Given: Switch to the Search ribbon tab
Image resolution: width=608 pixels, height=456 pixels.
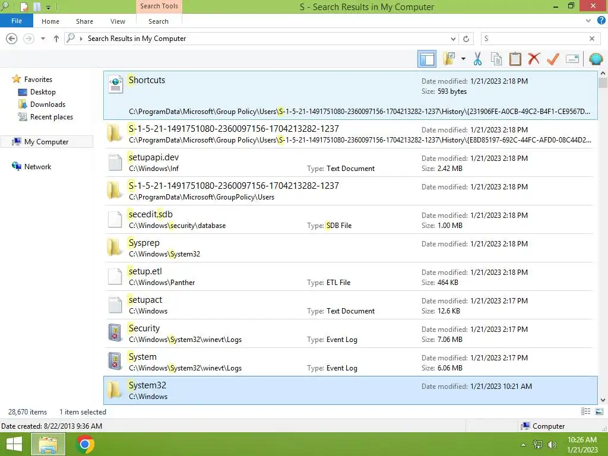Looking at the screenshot, I should tap(159, 21).
